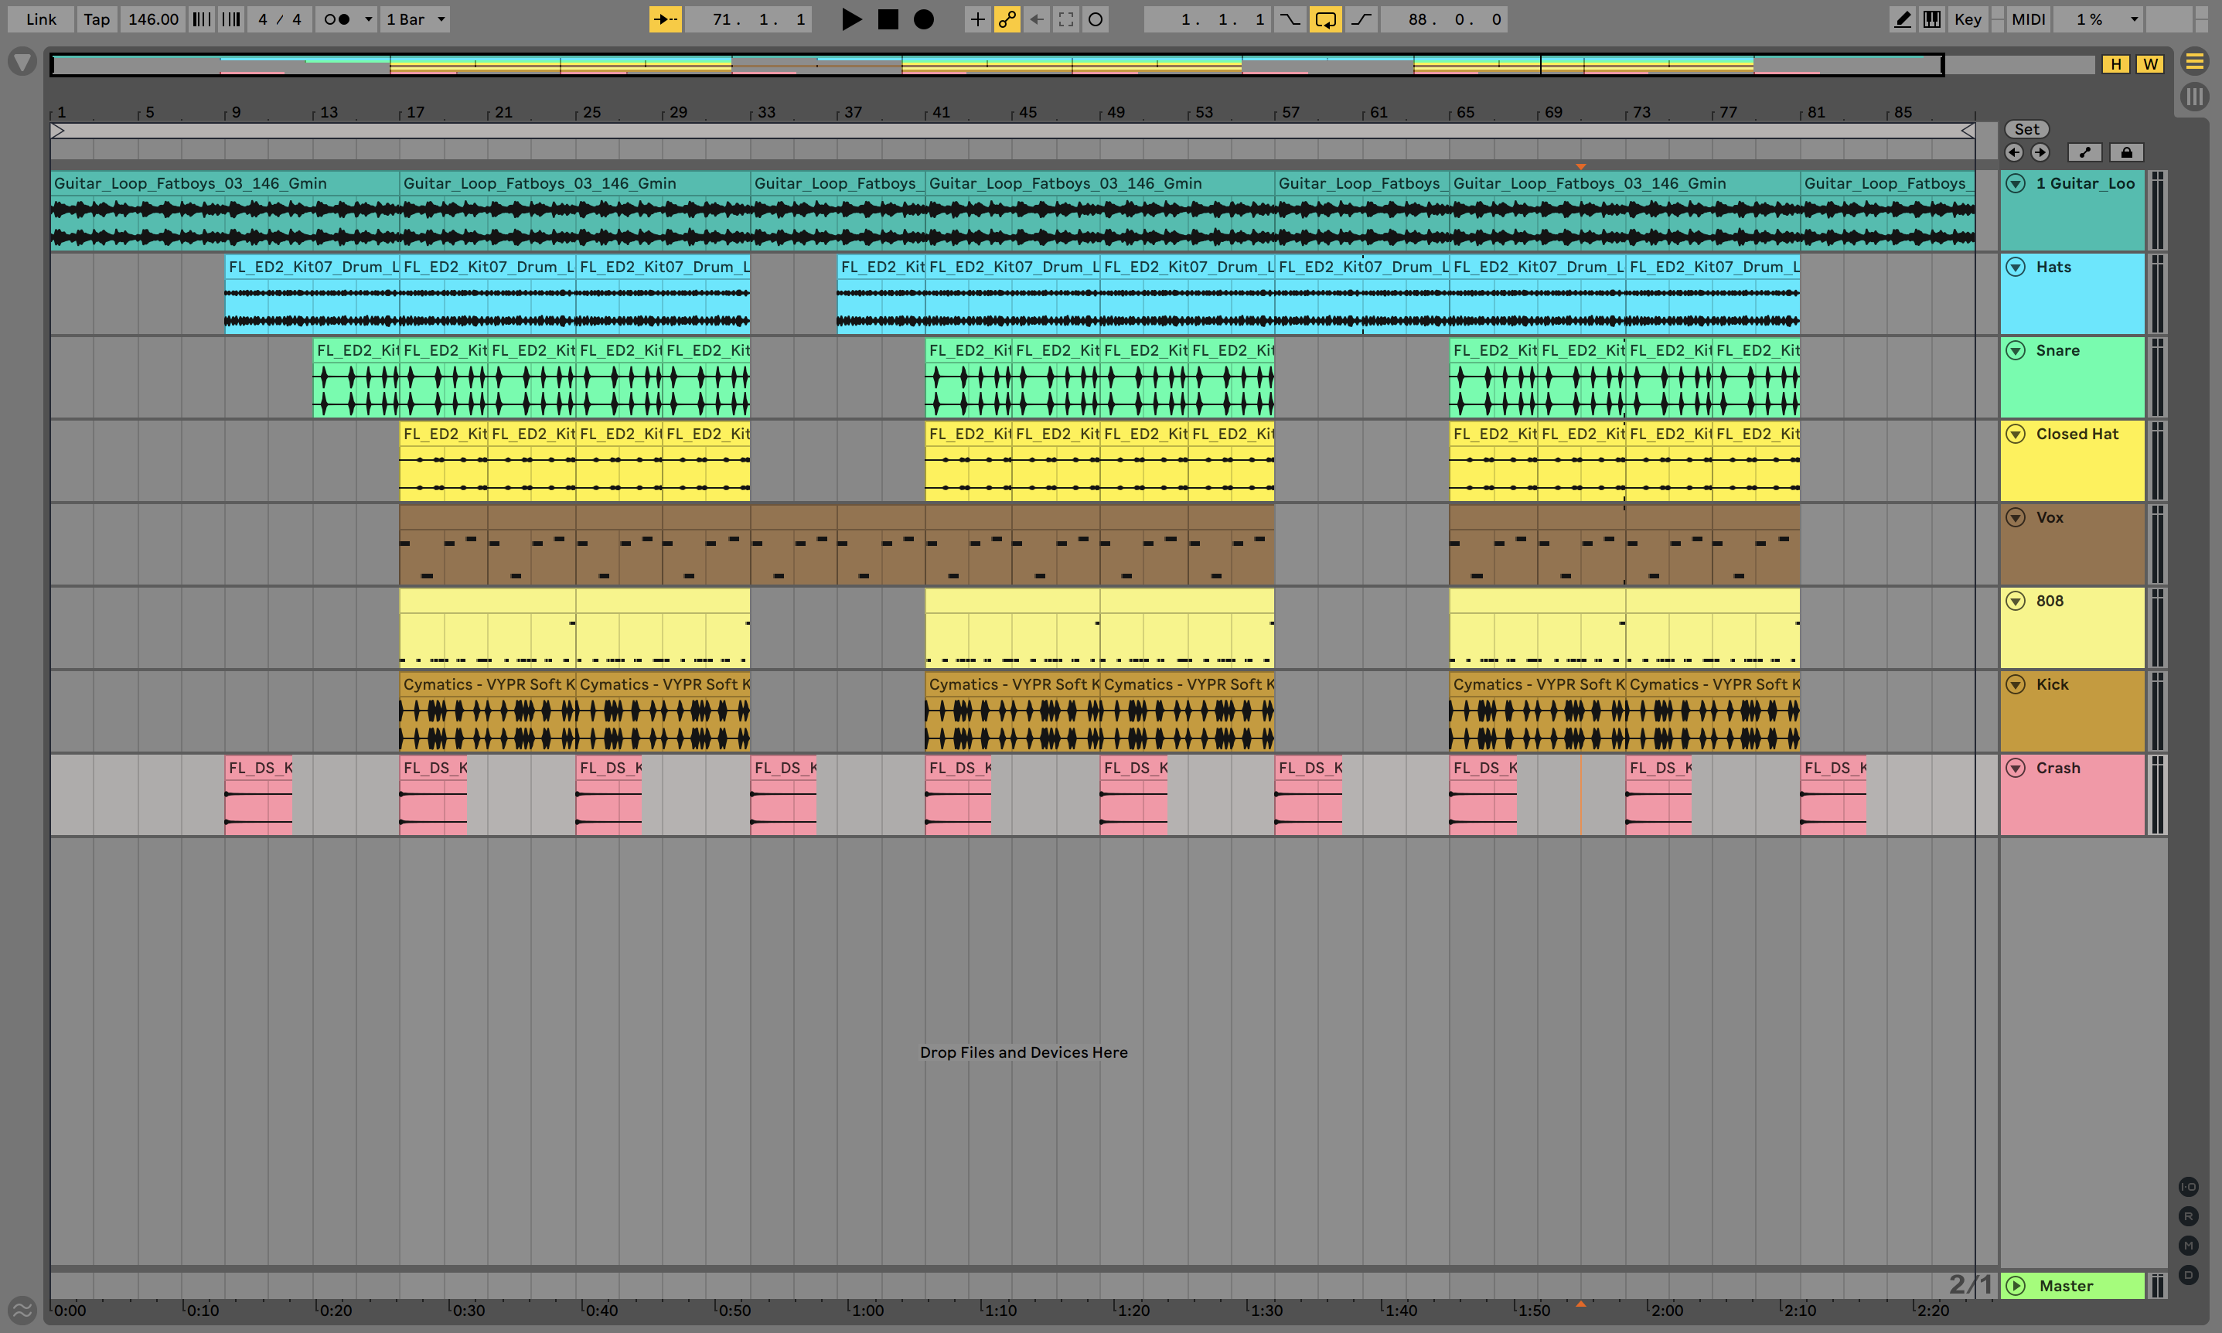Select the first Guitar_Loop_Fatboys_03_146_Gmin clip
The height and width of the screenshot is (1333, 2222).
[224, 210]
